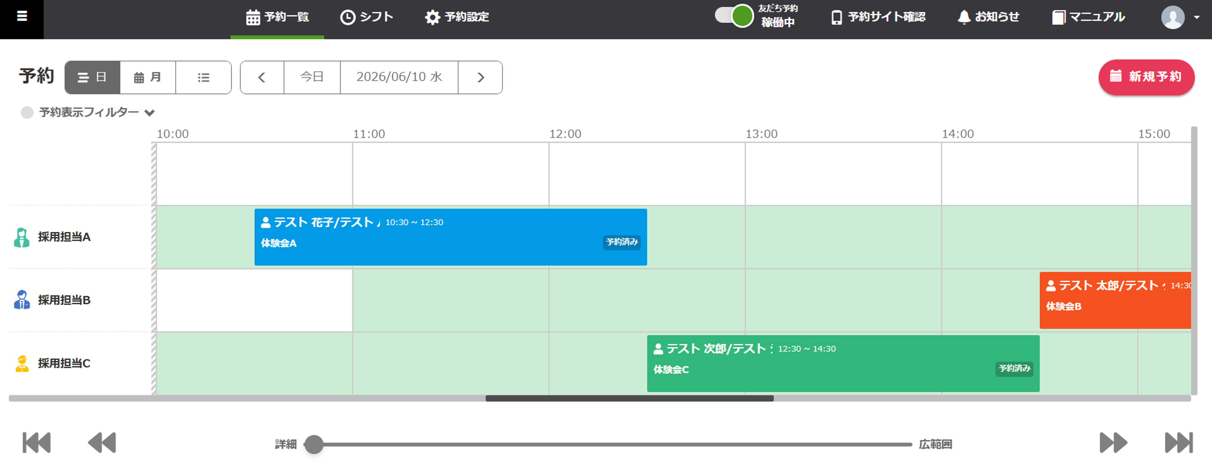This screenshot has height=461, width=1212.
Task: Click the 14:00 time header
Action: click(958, 134)
